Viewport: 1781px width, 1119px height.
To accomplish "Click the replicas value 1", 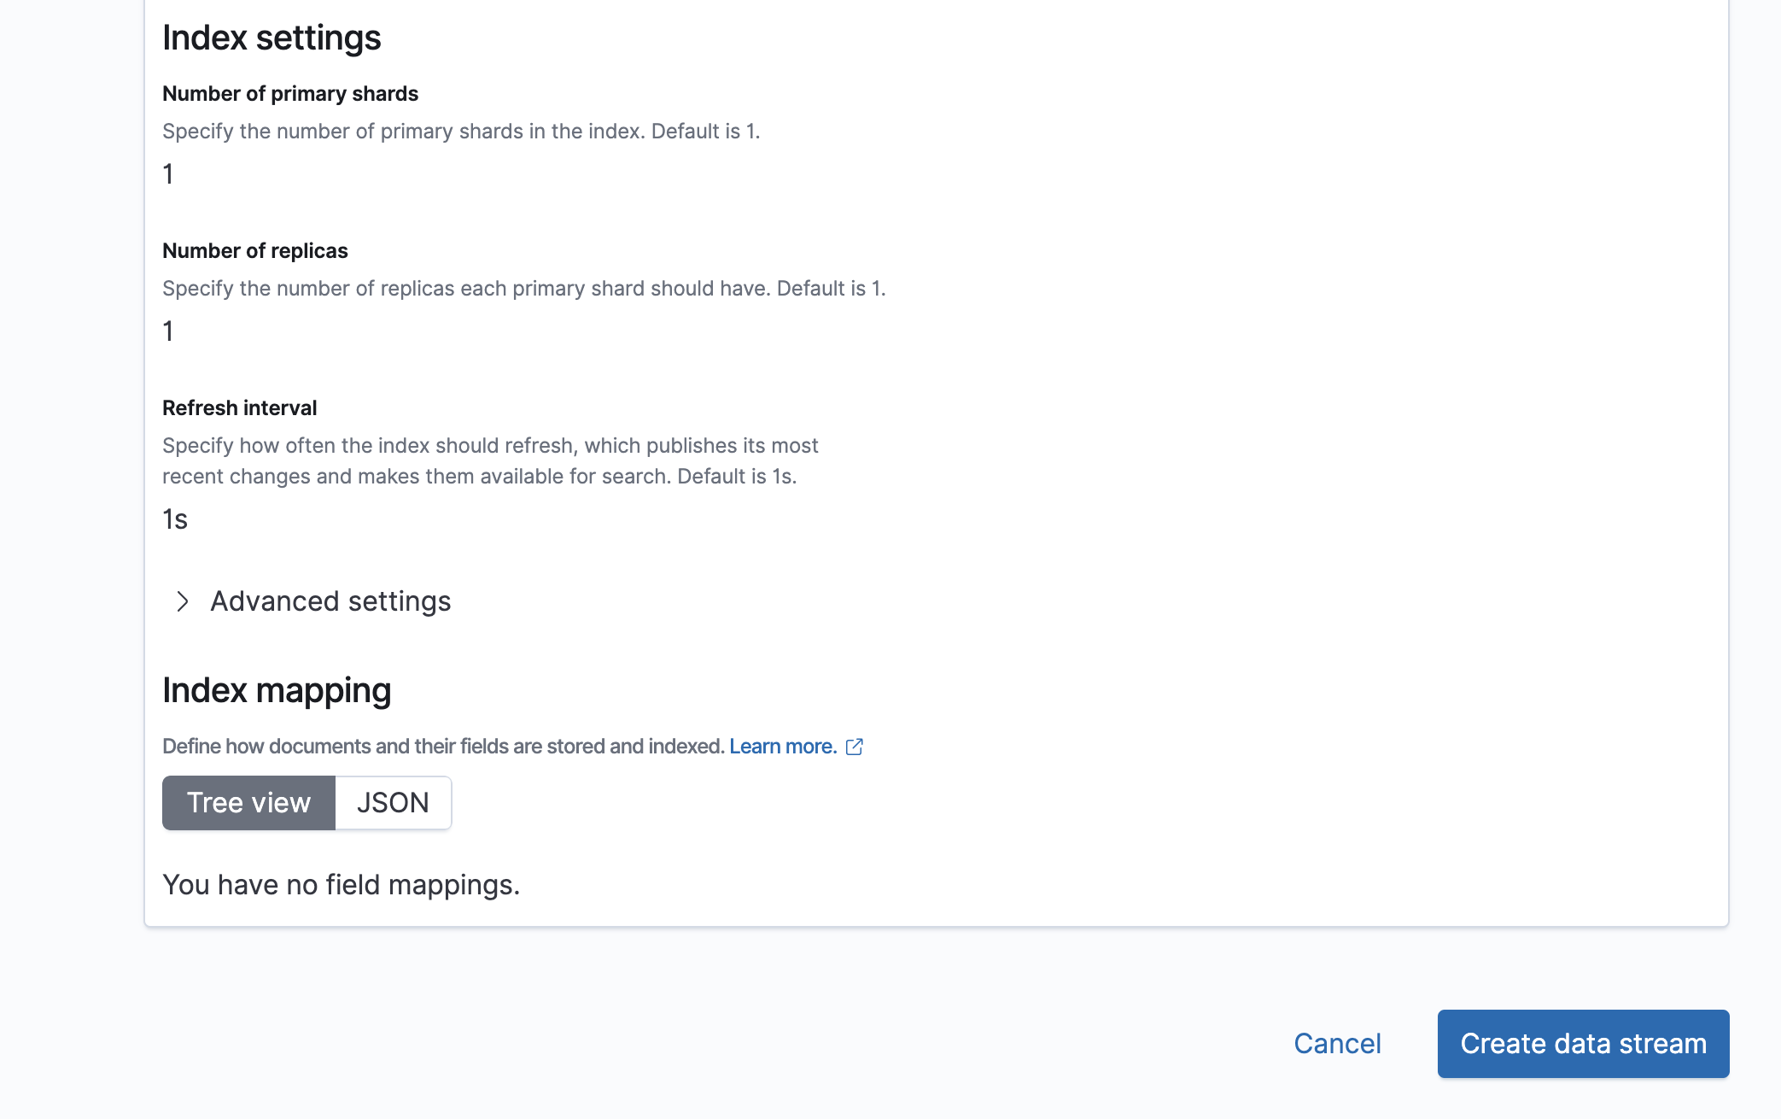I will [x=168, y=331].
